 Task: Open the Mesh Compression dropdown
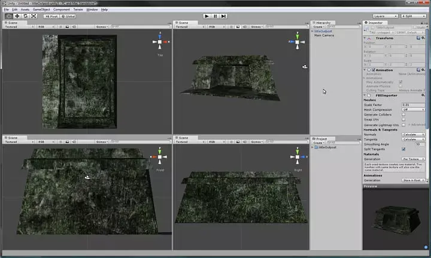414,110
